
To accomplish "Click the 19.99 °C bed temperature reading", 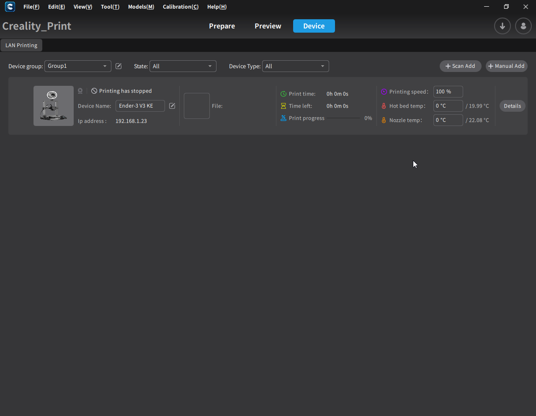I will tap(477, 106).
